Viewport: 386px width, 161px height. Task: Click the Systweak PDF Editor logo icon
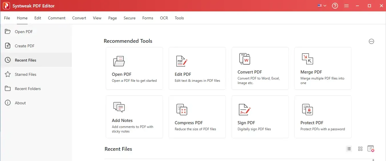tap(6, 6)
